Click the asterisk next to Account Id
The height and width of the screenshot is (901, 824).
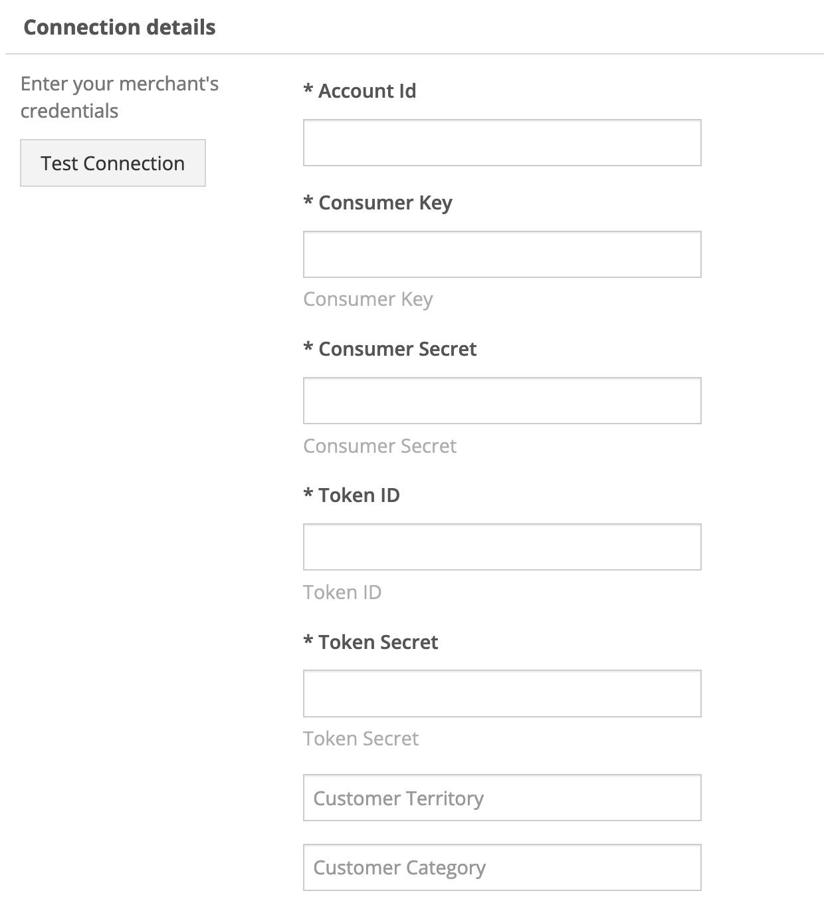pos(308,89)
